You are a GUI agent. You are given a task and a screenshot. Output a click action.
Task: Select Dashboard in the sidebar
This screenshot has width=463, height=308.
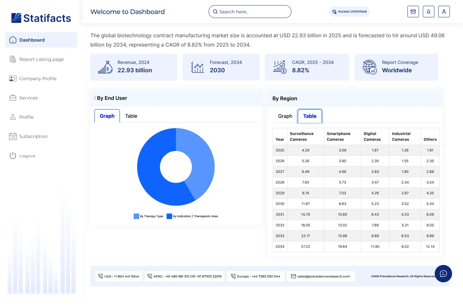(x=41, y=40)
